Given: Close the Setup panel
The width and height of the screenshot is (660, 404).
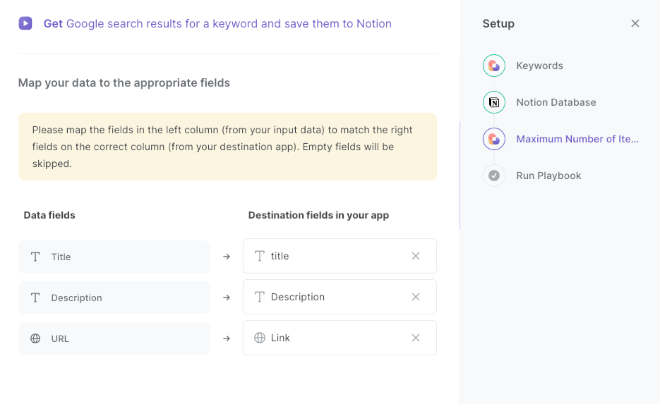Looking at the screenshot, I should (635, 23).
